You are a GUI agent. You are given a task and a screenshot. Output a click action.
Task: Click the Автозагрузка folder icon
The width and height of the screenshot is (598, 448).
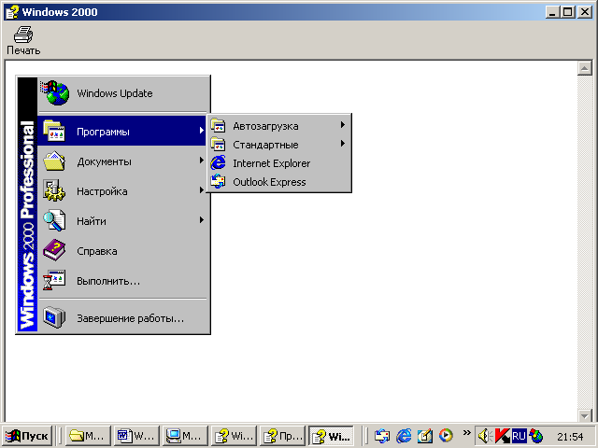pyautogui.click(x=218, y=125)
